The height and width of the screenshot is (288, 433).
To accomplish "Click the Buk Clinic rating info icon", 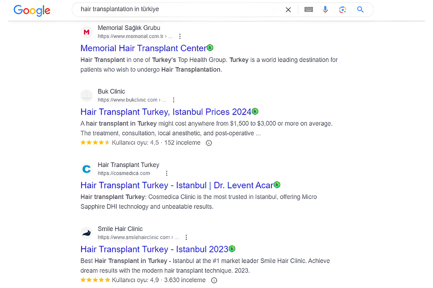I will (x=209, y=143).
